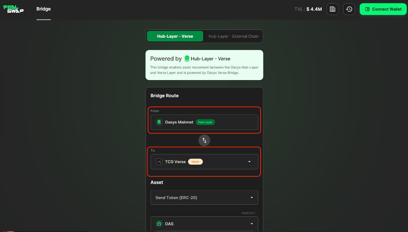Click the Oasys icon in Powered by banner

click(187, 59)
